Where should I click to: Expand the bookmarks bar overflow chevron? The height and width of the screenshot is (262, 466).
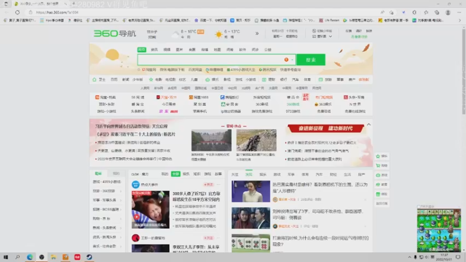pos(460,20)
